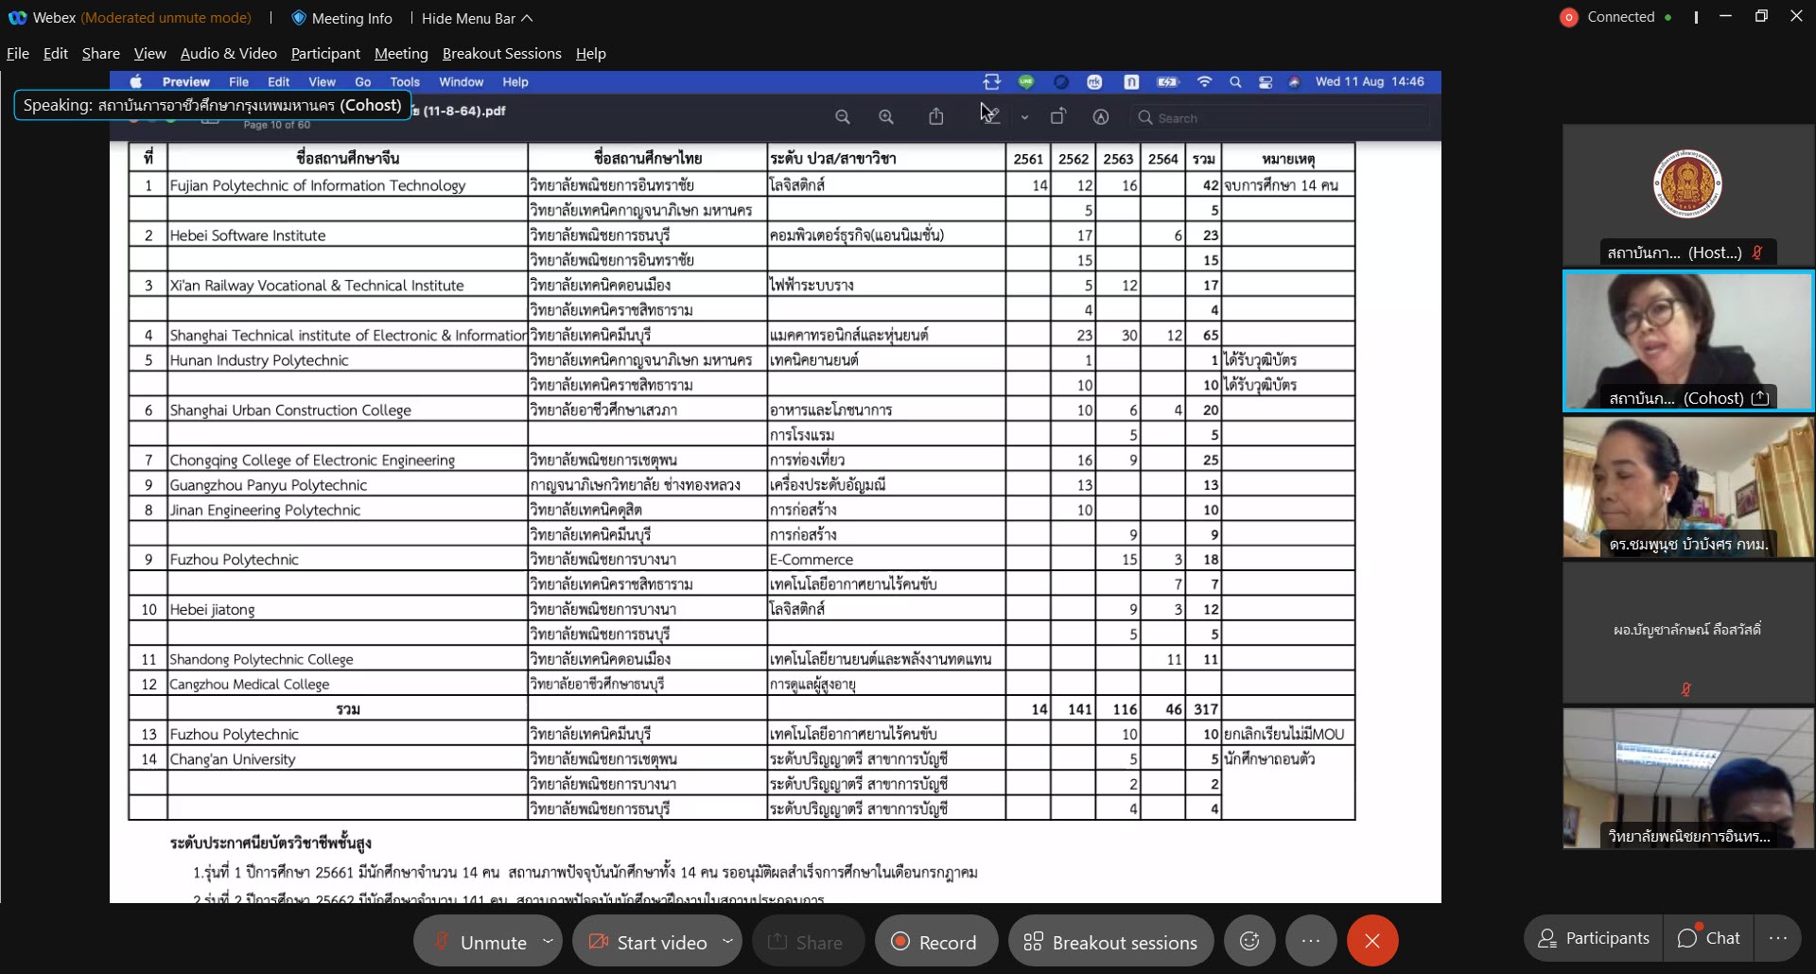The height and width of the screenshot is (974, 1816).
Task: Open the Preview Tools menu
Action: (x=405, y=82)
